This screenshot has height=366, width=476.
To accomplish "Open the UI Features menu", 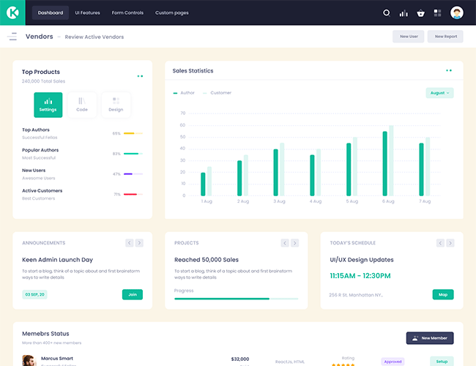I will tap(87, 12).
